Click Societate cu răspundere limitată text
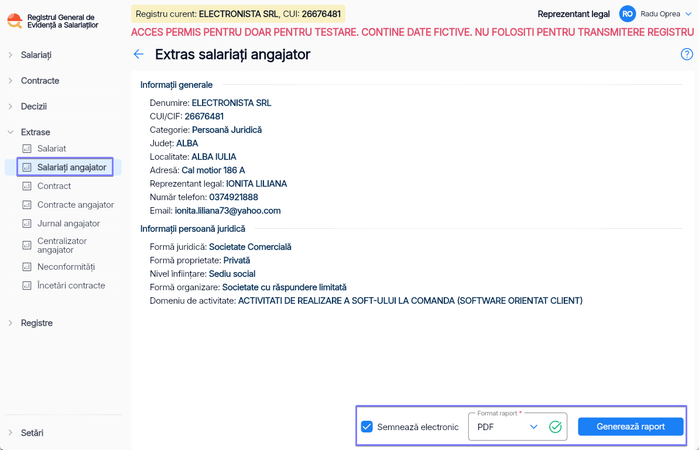This screenshot has width=699, height=450. 285,287
